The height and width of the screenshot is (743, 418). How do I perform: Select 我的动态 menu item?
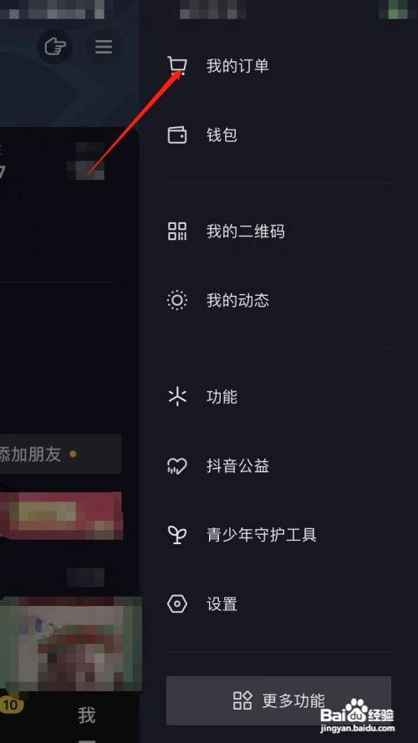pyautogui.click(x=278, y=300)
